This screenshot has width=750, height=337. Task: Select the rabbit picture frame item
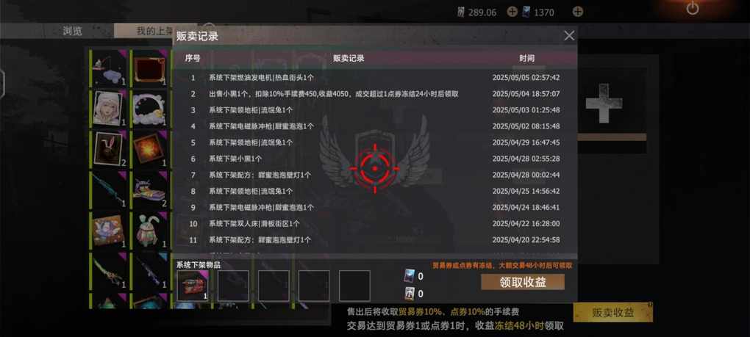click(108, 149)
